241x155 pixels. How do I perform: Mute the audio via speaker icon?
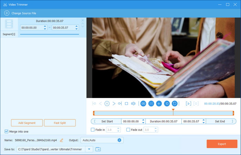click(x=133, y=104)
